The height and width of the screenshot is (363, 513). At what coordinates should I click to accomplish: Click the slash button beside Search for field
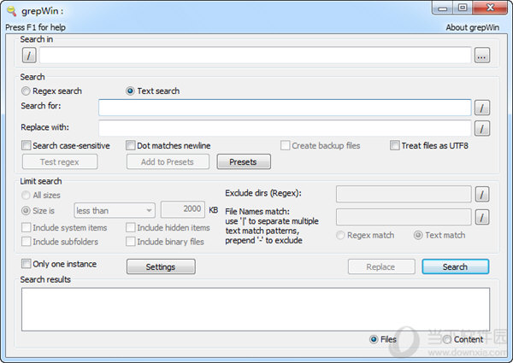pyautogui.click(x=482, y=108)
